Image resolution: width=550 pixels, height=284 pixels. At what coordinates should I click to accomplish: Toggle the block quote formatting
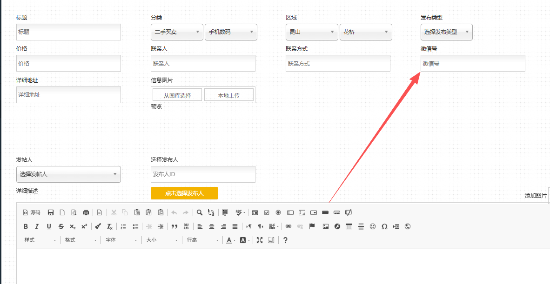coord(174,226)
